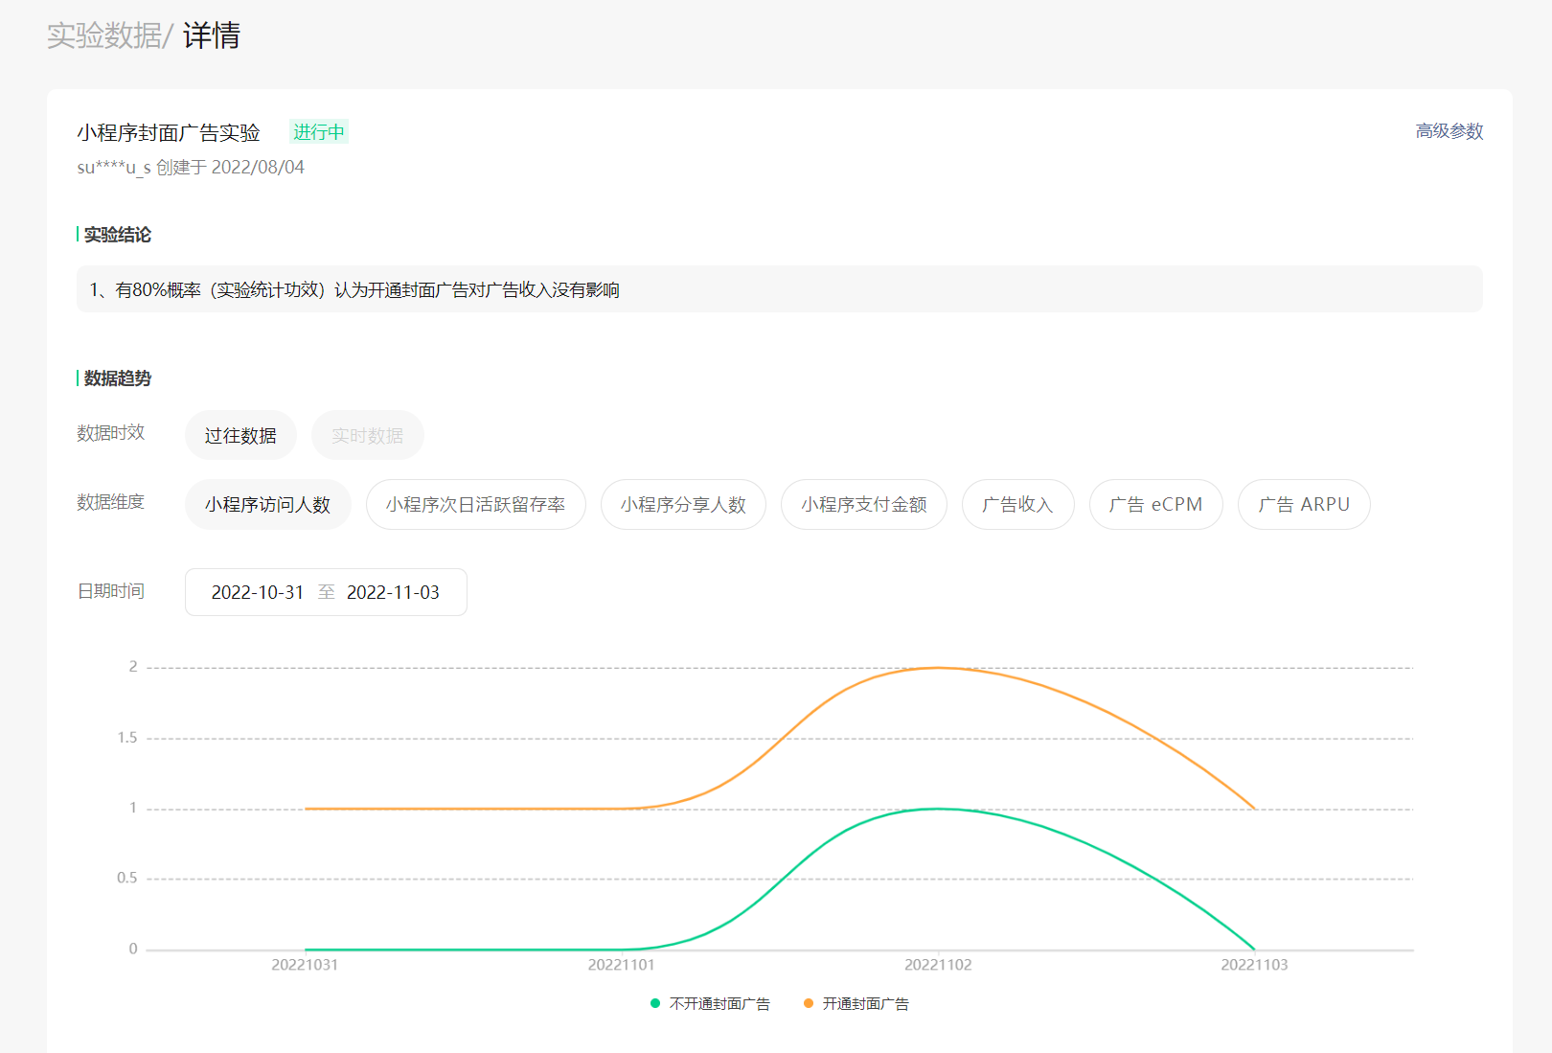Click orange line peak at 20221102
The height and width of the screenshot is (1053, 1552).
point(938,668)
